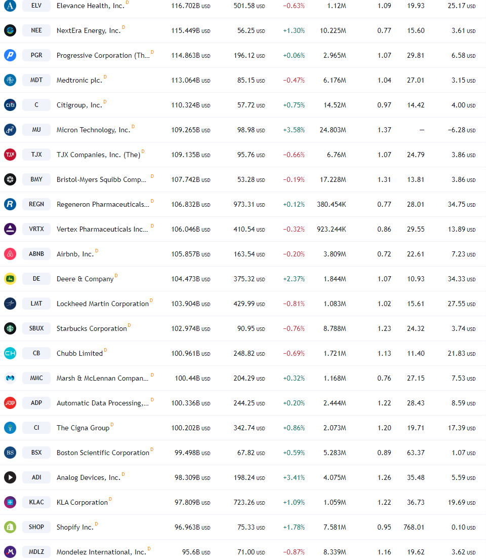Click the Progressive Corporation logo icon
The width and height of the screenshot is (486, 560).
[10, 55]
